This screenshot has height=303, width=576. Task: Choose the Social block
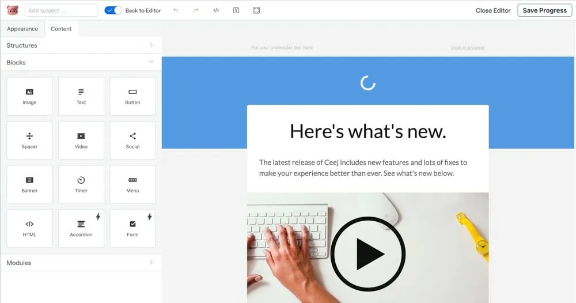coord(132,140)
